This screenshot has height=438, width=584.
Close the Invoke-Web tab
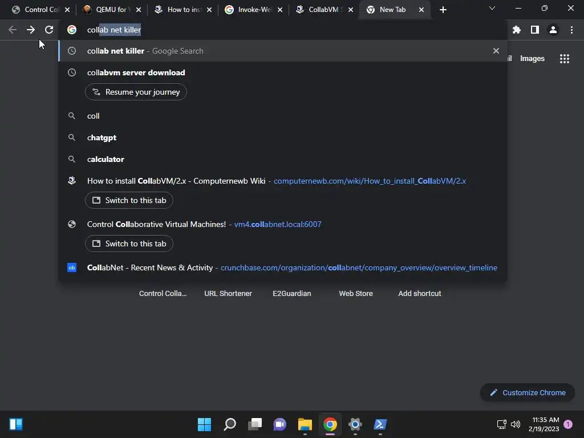click(279, 10)
